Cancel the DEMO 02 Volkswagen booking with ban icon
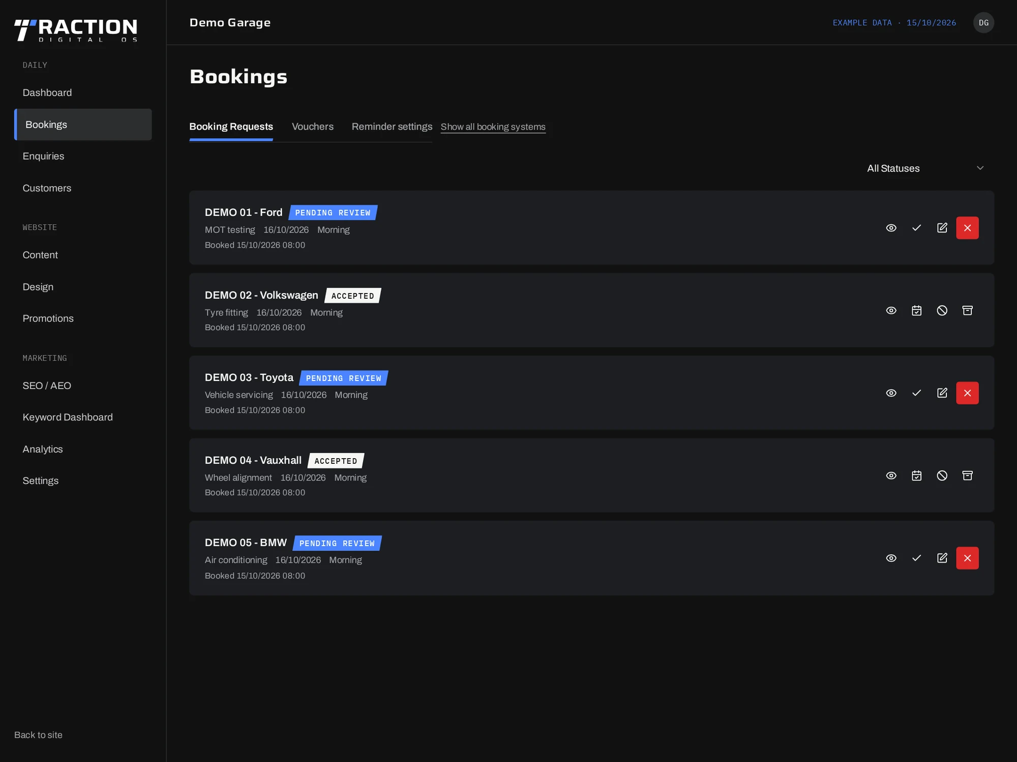This screenshot has width=1017, height=762. point(942,310)
